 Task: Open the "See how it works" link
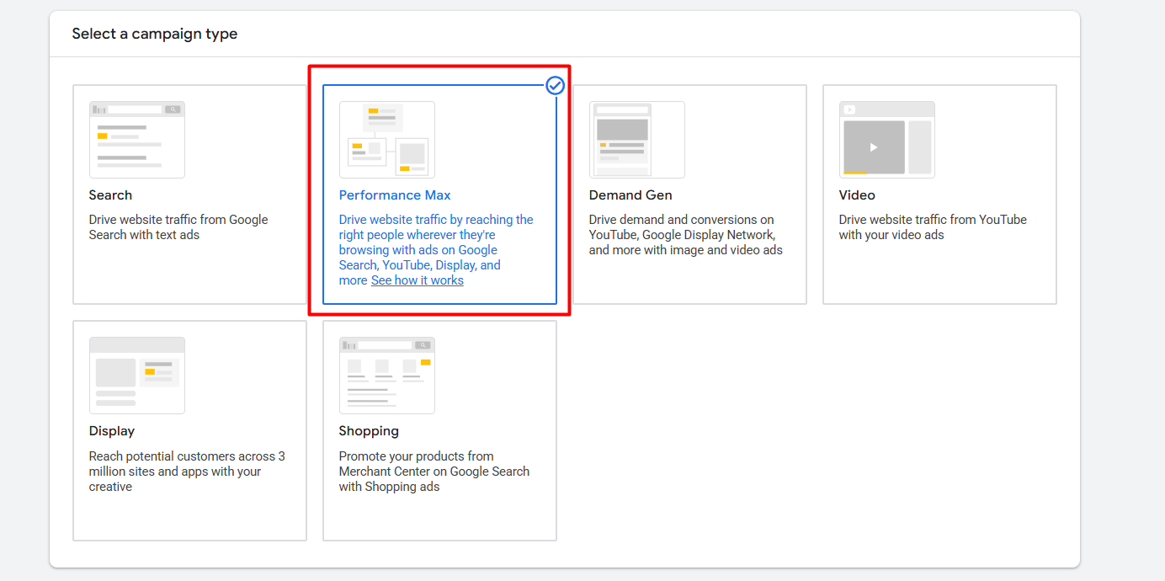coord(417,280)
